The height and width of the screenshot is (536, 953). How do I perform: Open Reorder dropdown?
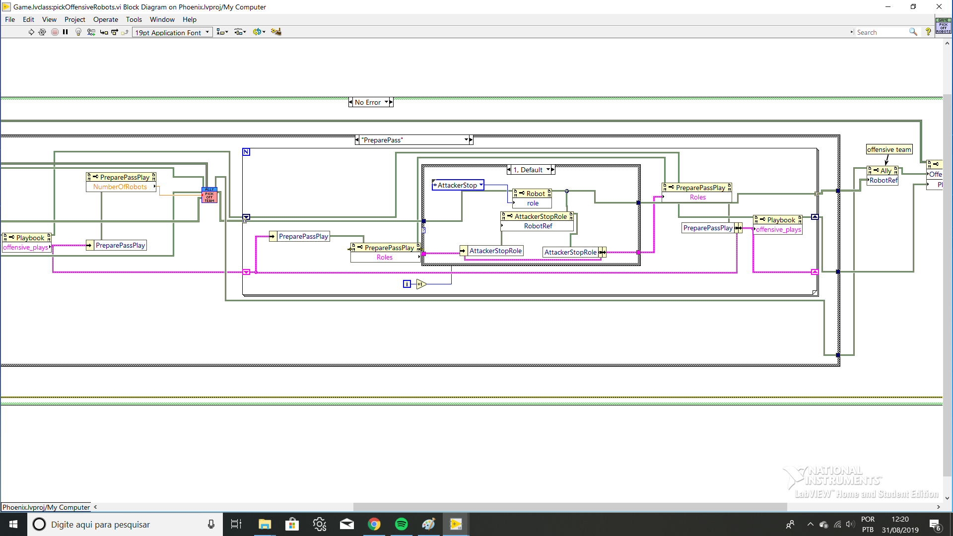(x=259, y=32)
